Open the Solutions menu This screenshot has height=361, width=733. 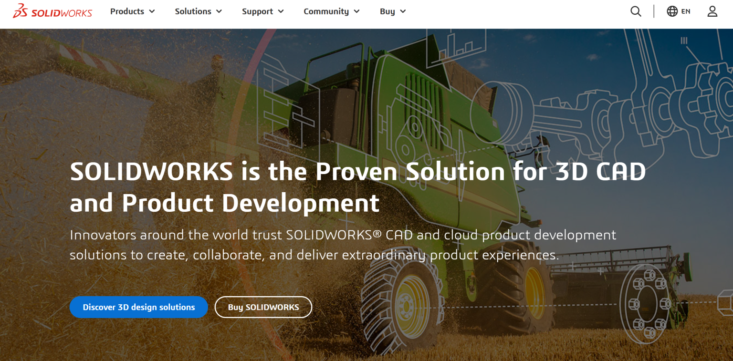(x=193, y=11)
